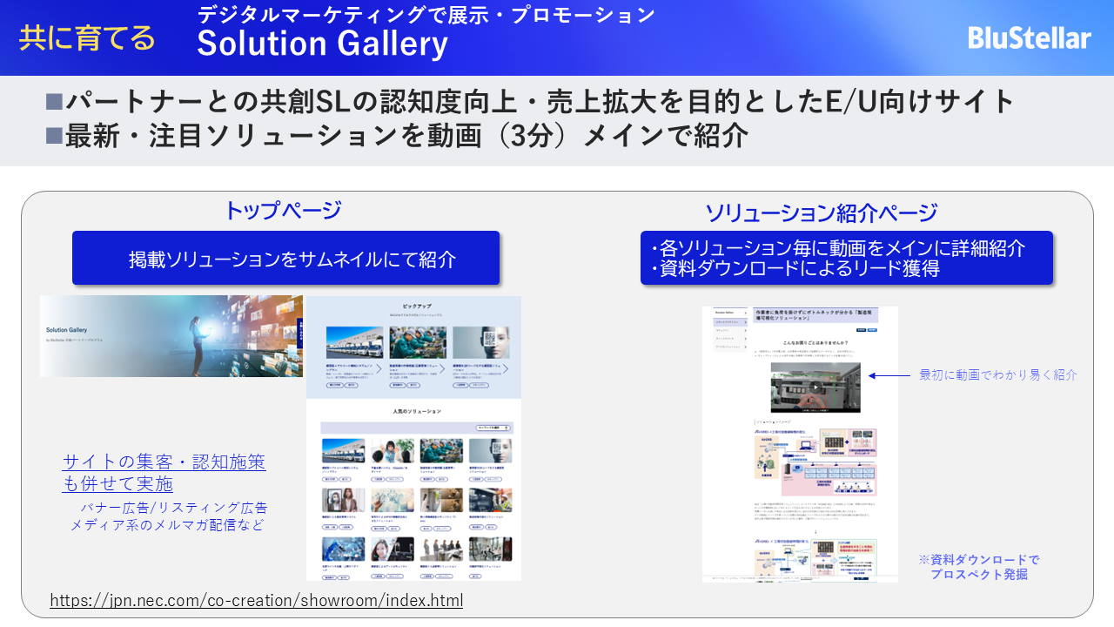Select the text バナー広告/リスティング広告
Screen dimensions: 1114x627
click(x=174, y=507)
